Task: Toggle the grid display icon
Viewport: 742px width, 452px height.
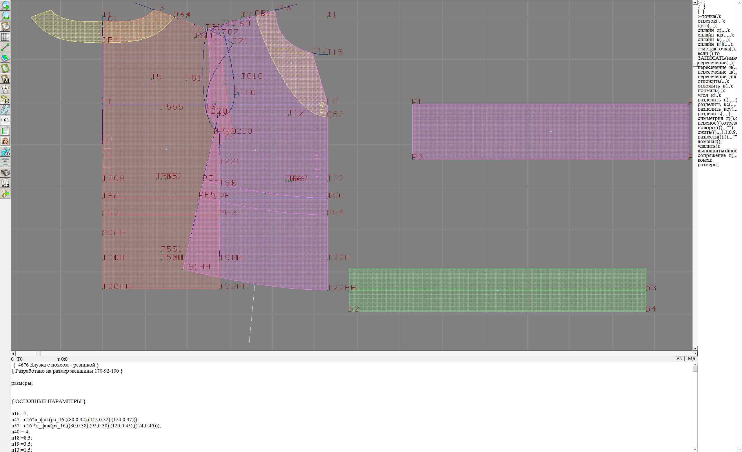Action: click(x=6, y=37)
